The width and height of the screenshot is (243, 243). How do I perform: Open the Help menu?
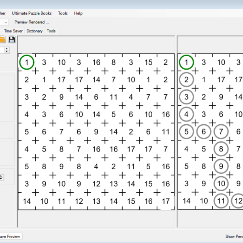click(78, 13)
